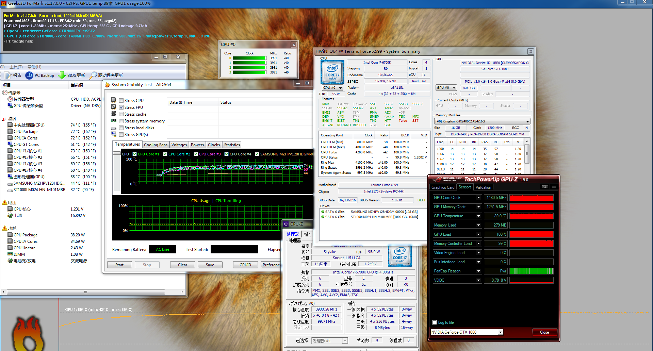The height and width of the screenshot is (351, 653).
Task: Click the 处理器 #1 selection field in CPU-Z
Action: click(329, 340)
